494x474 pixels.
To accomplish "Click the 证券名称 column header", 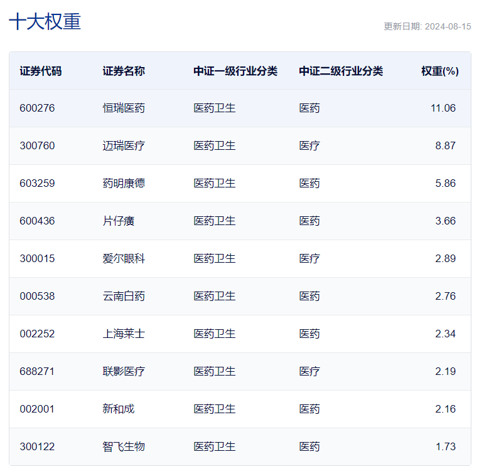I will pos(124,71).
